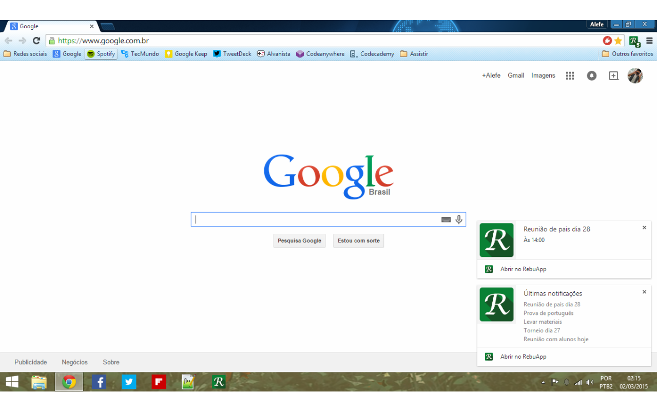The width and height of the screenshot is (657, 411).
Task: Start voice search with microphone icon
Action: pos(459,219)
